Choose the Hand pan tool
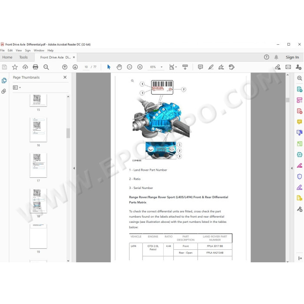 click(x=119, y=67)
